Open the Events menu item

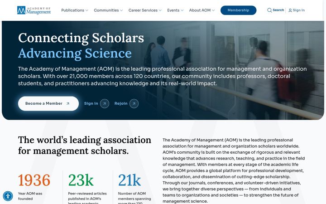173,10
